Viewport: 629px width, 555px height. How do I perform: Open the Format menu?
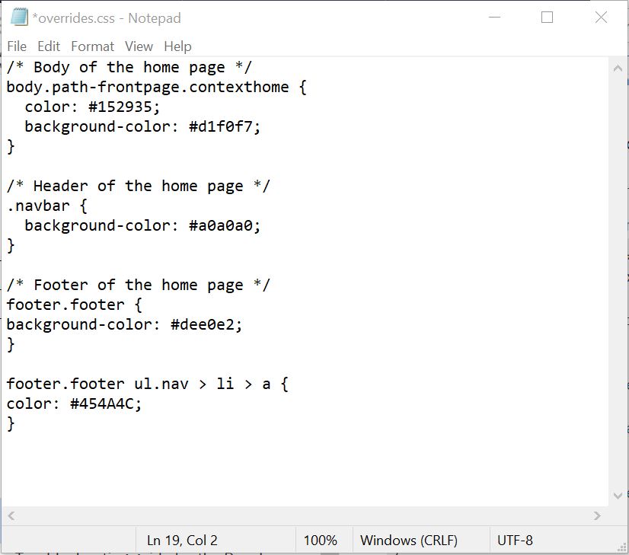pyautogui.click(x=92, y=46)
